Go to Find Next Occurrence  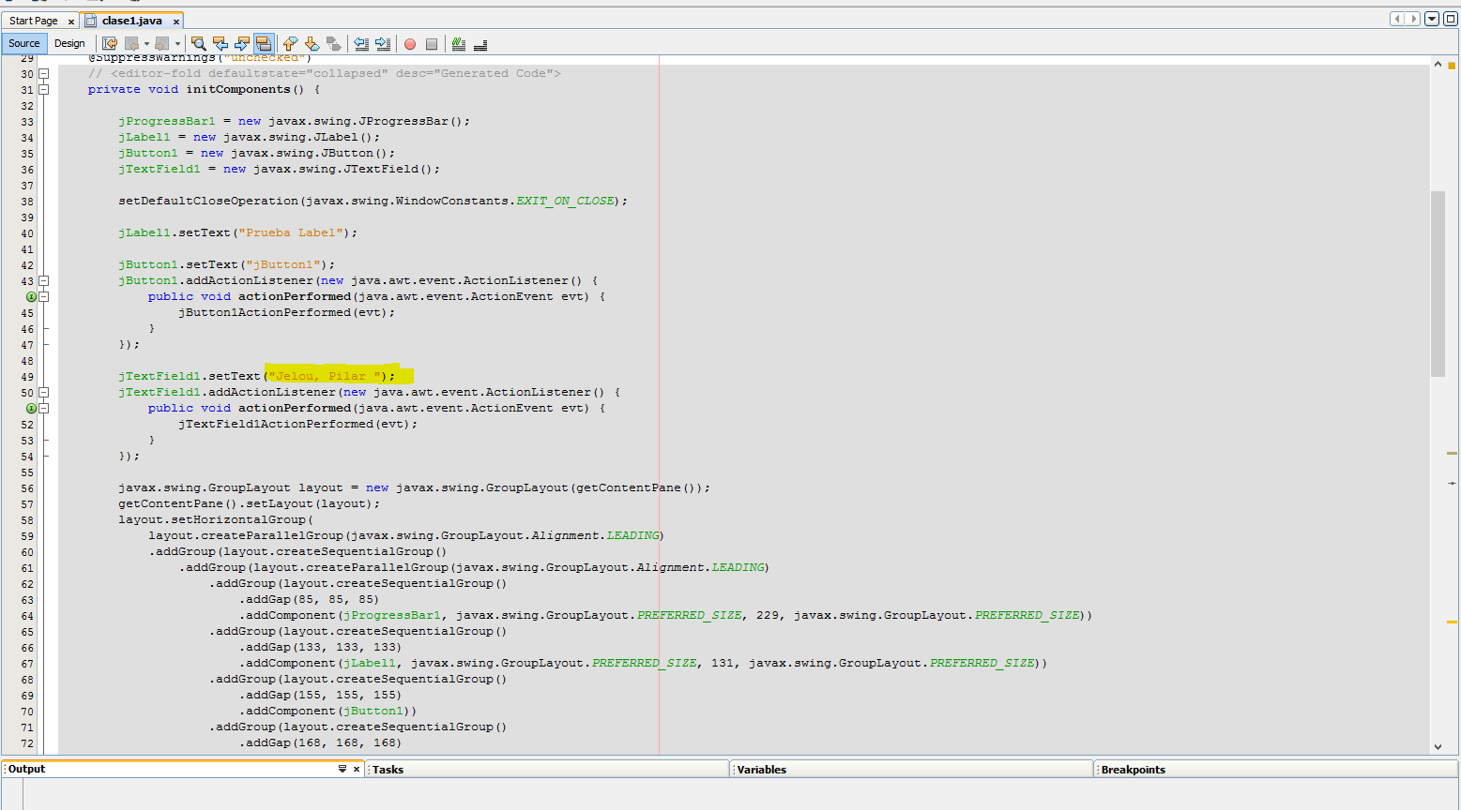pyautogui.click(x=242, y=43)
